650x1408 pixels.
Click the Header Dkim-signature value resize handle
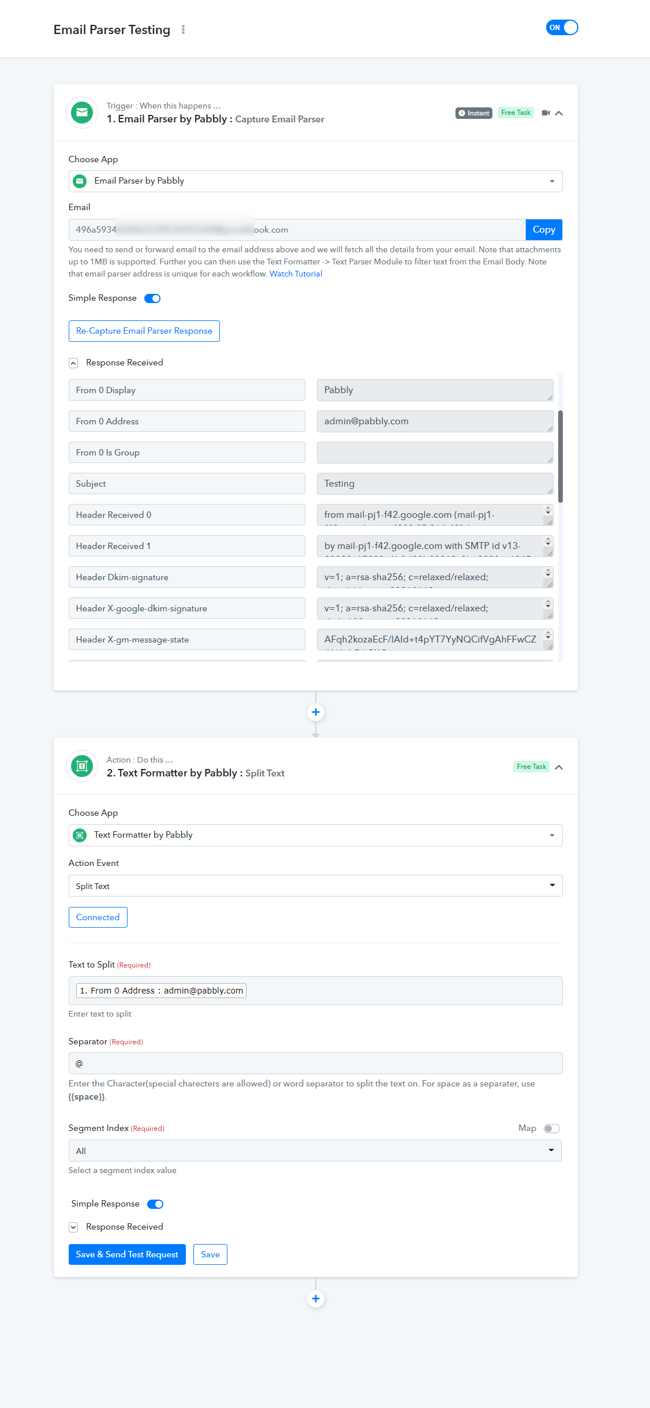(550, 584)
